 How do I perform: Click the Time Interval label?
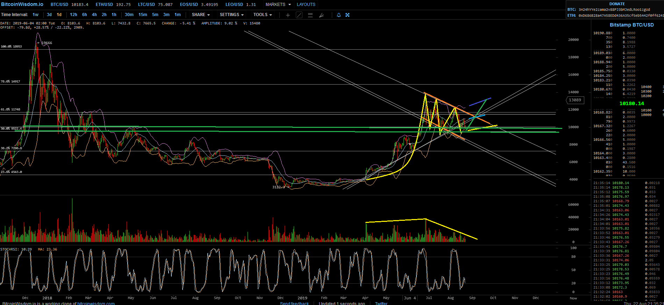click(14, 15)
